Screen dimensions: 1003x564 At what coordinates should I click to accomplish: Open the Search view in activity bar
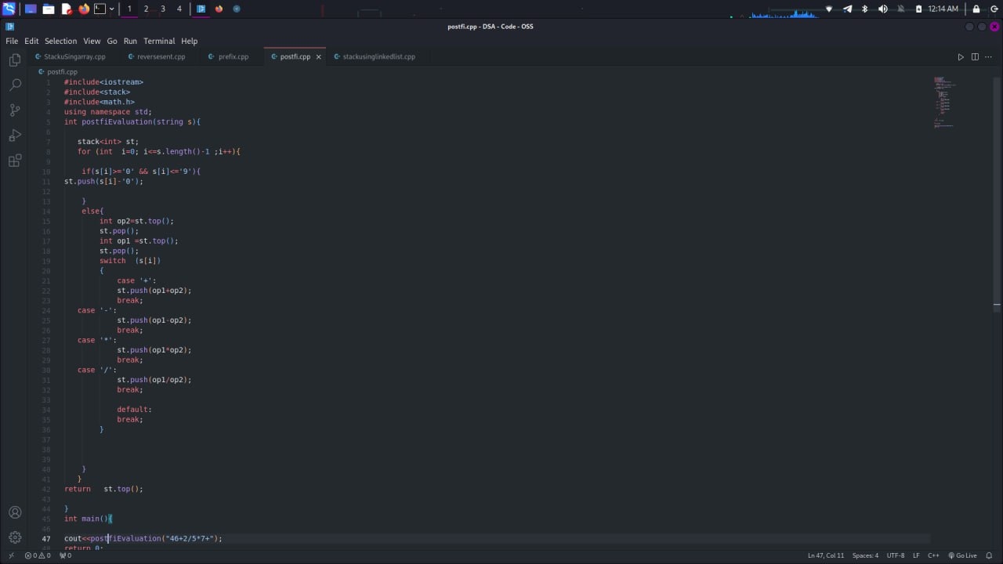(15, 85)
